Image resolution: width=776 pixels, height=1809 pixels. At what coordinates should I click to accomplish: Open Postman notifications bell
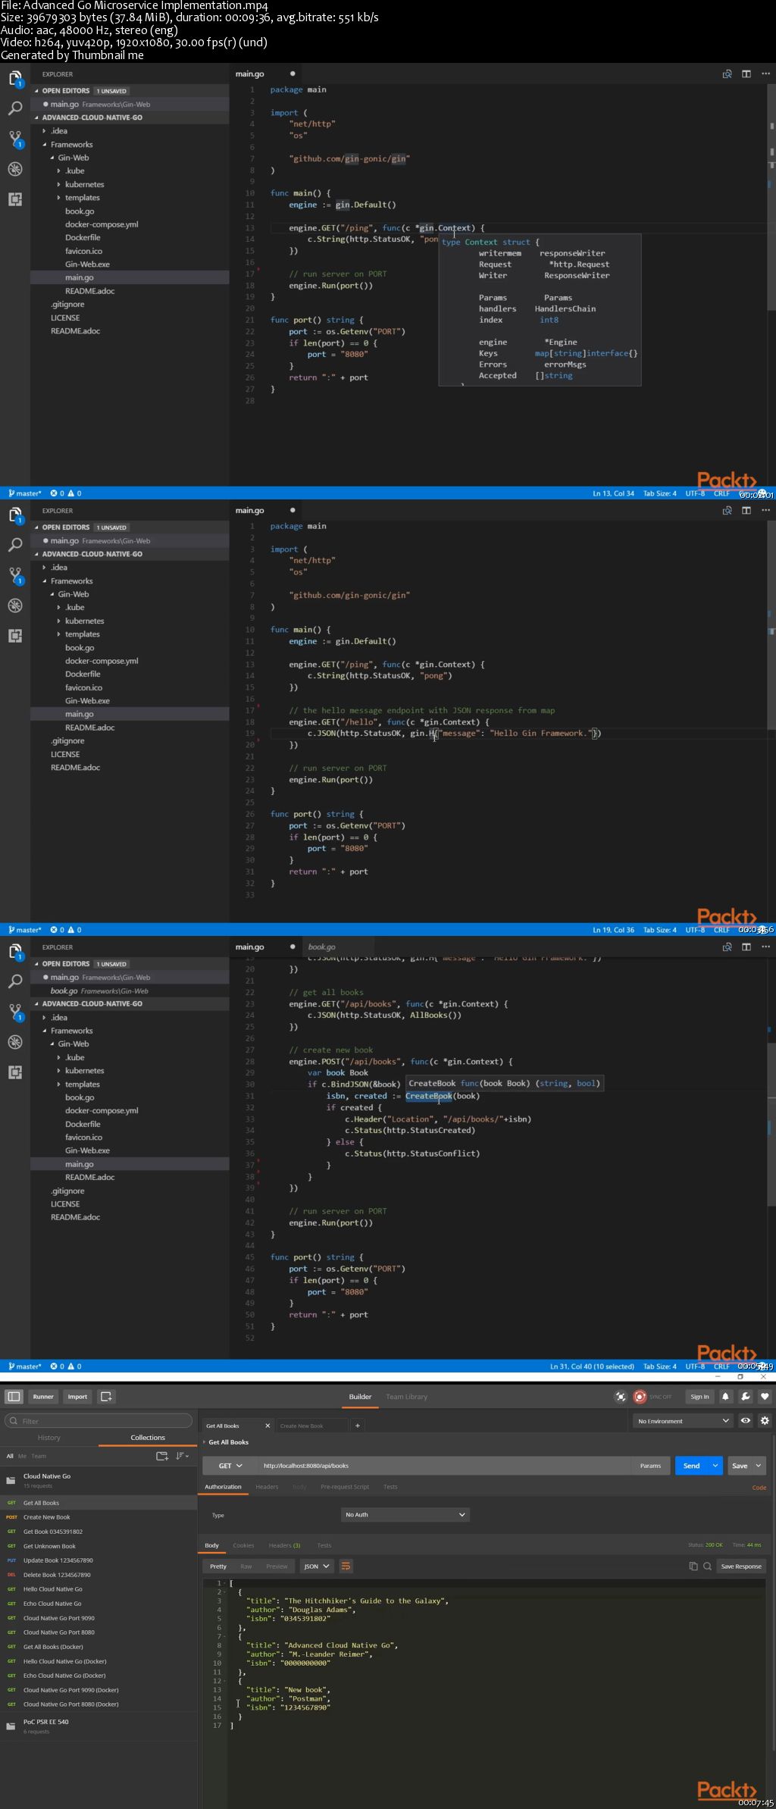725,1397
